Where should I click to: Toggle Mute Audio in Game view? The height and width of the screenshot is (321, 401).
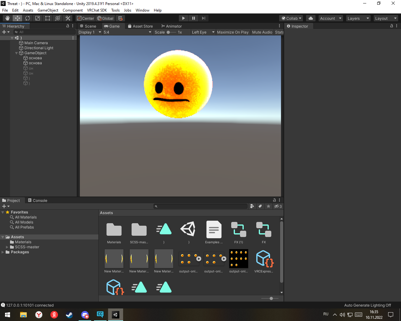262,32
